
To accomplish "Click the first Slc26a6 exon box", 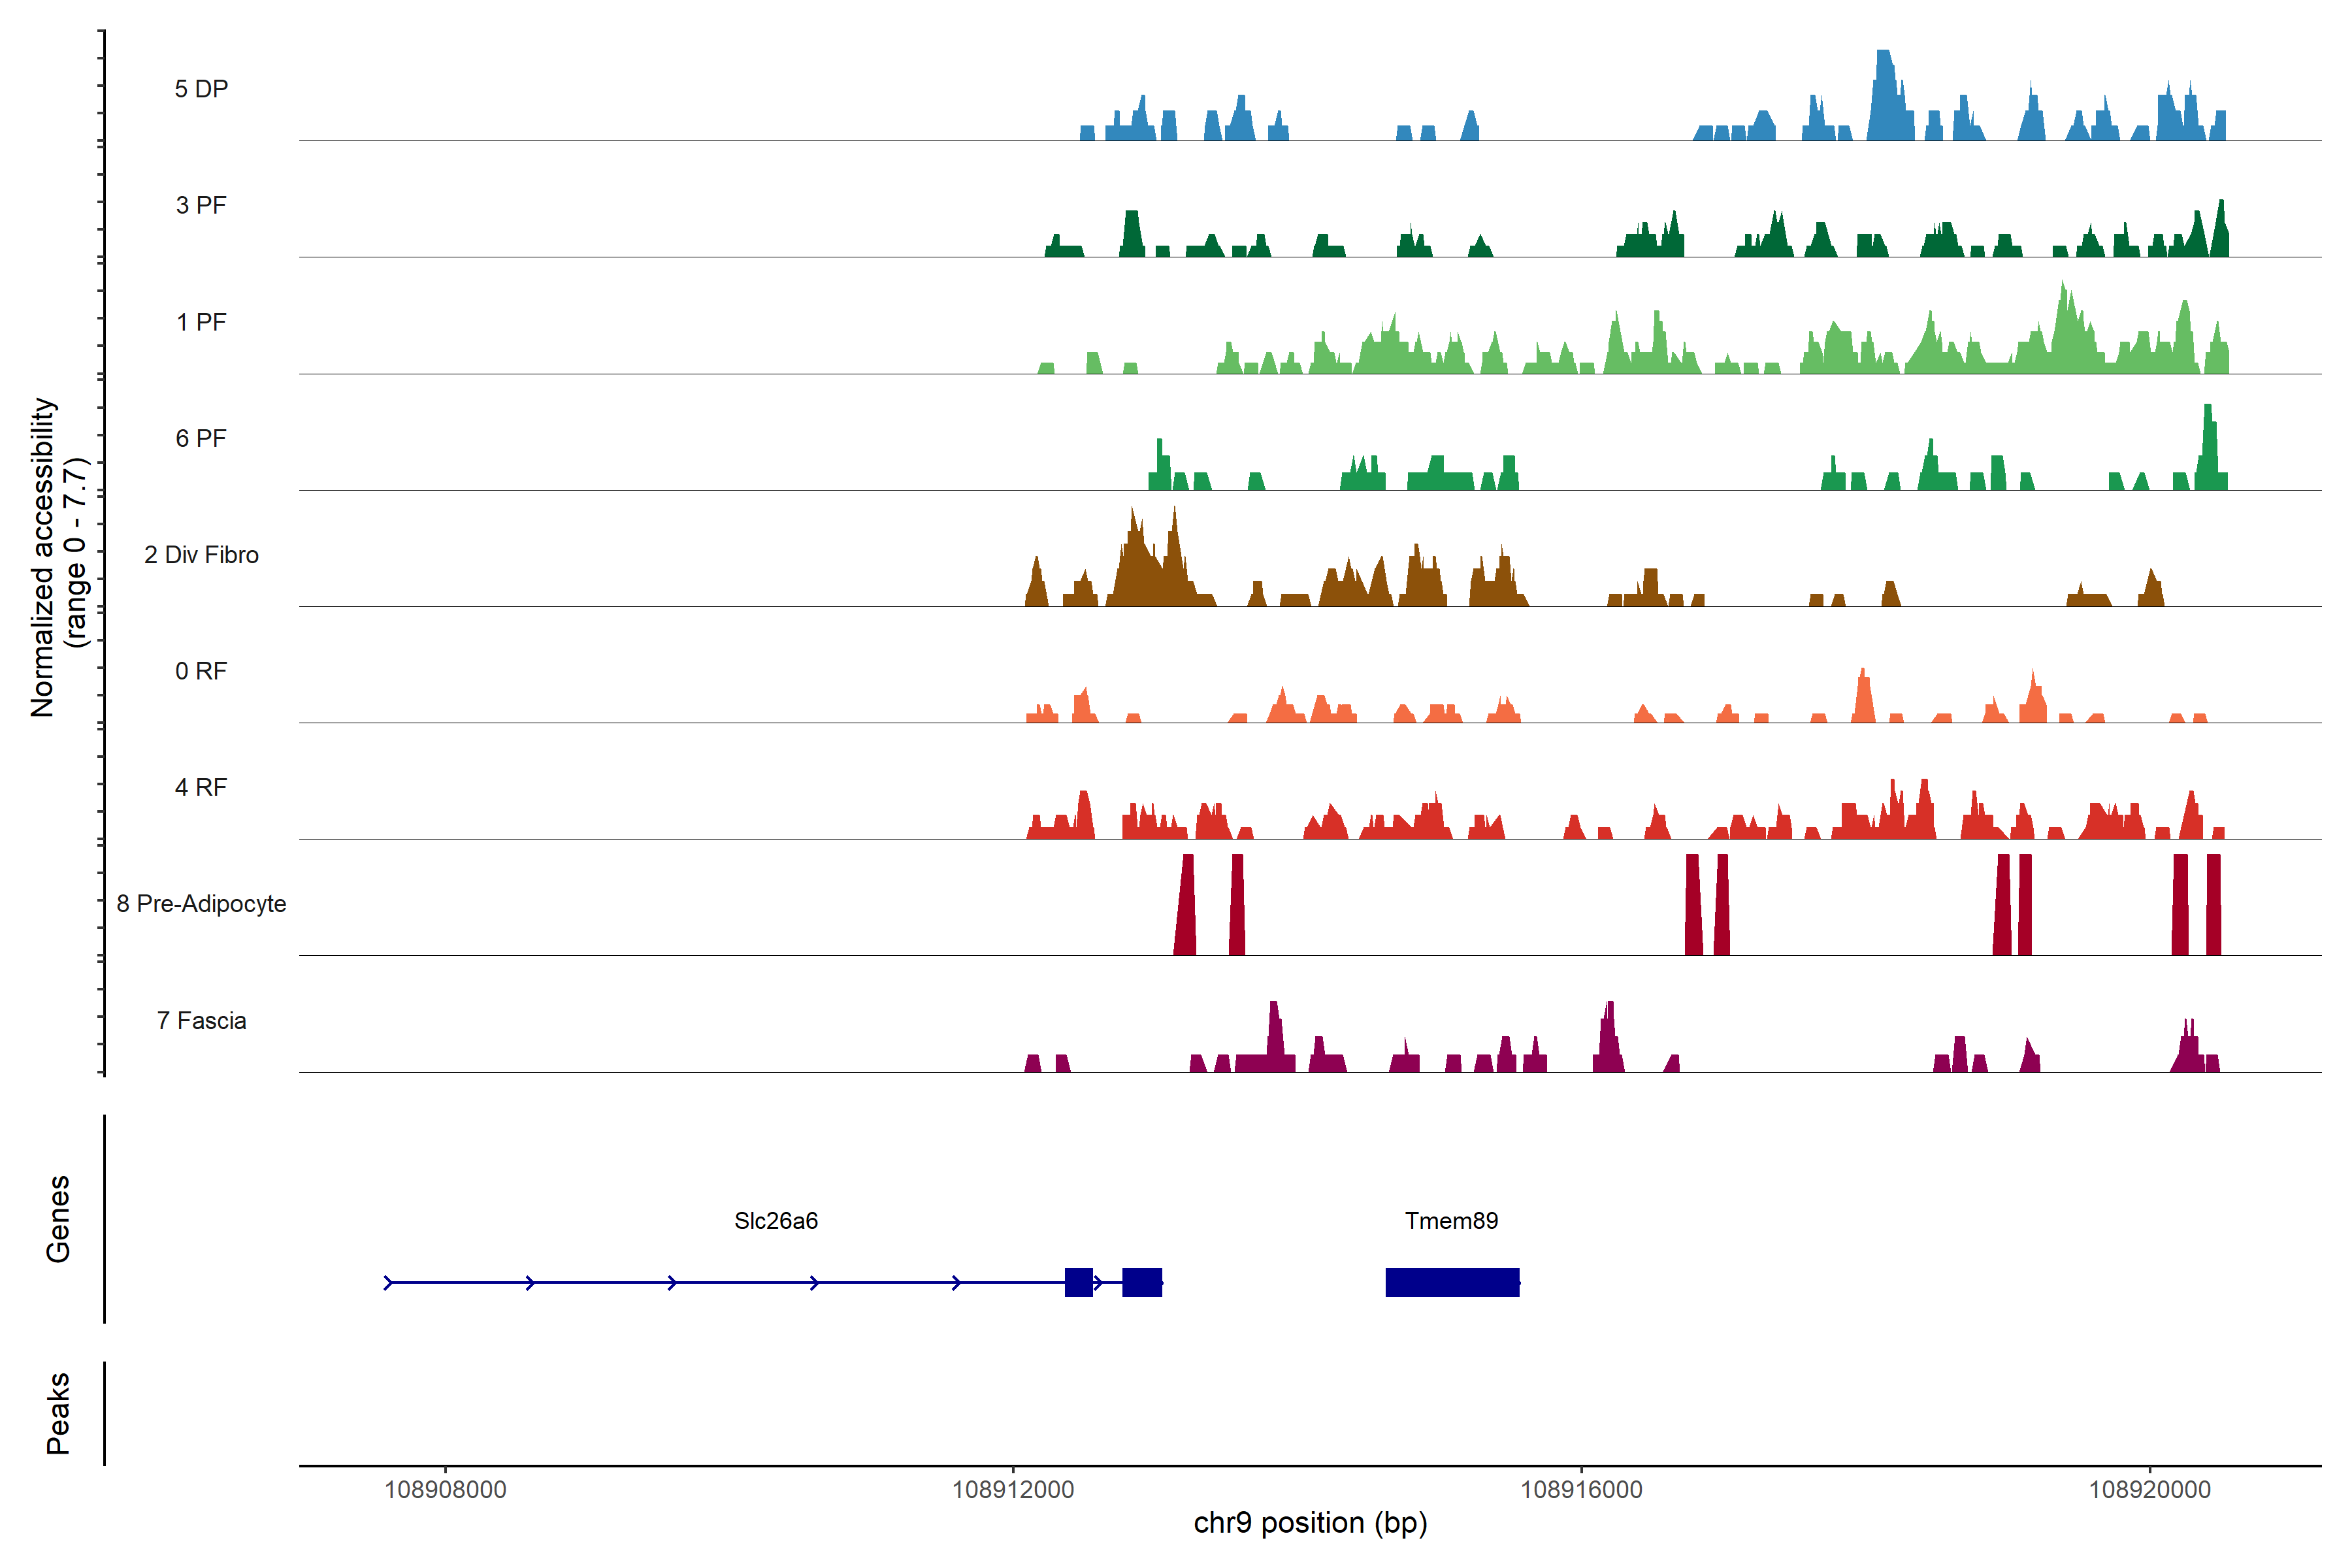I will (x=1078, y=1282).
